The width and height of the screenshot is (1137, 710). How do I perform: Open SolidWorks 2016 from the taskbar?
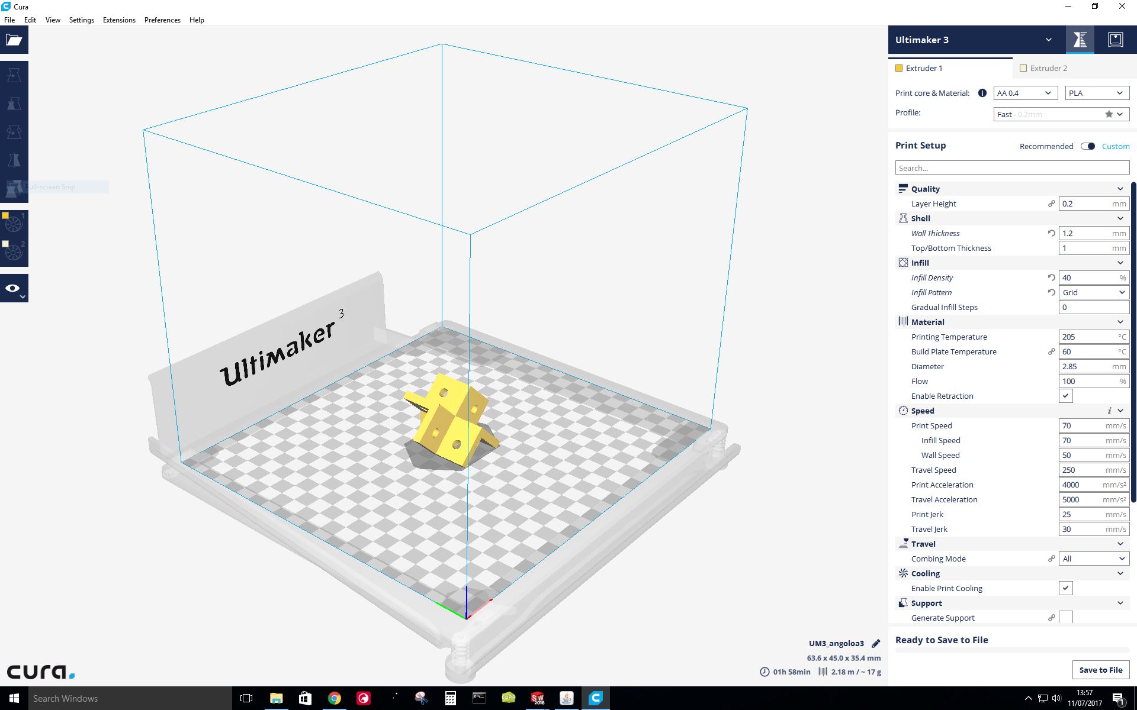(537, 698)
